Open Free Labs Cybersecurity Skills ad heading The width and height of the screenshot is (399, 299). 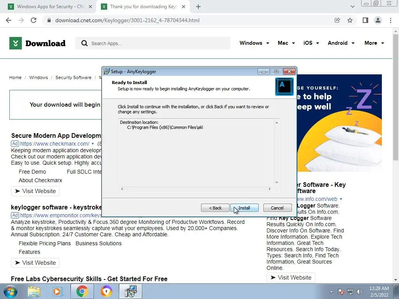click(89, 279)
